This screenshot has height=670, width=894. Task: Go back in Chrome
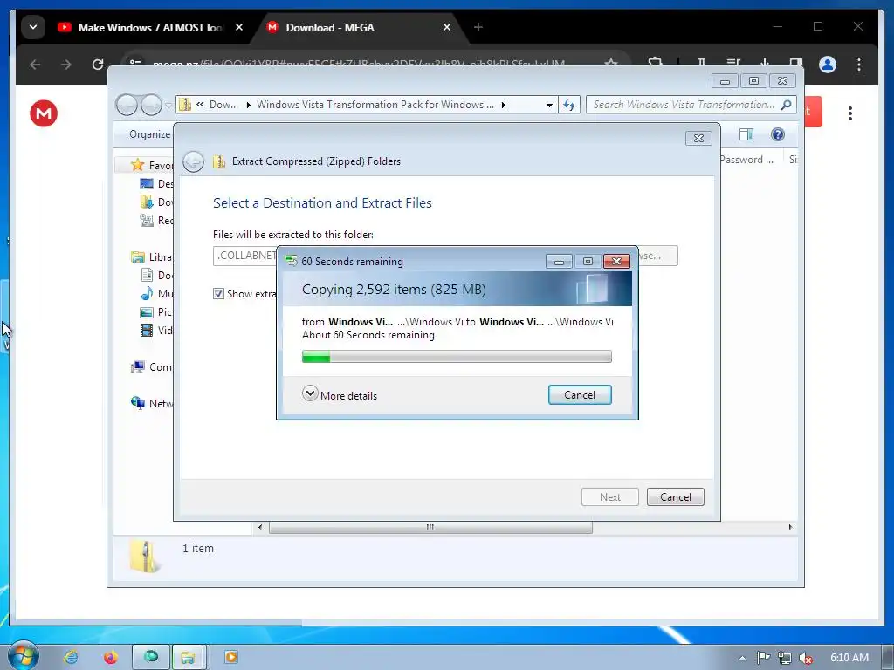[x=35, y=65]
